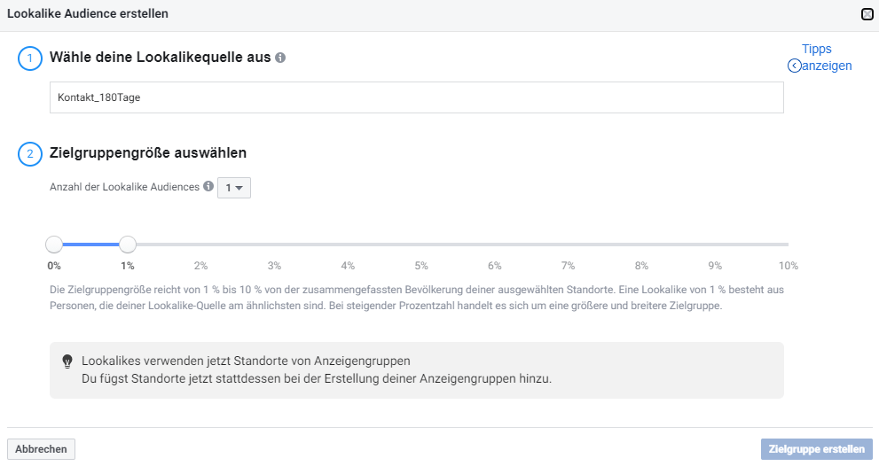Close the Lookalike Audience dialog
Image resolution: width=879 pixels, height=466 pixels.
click(867, 14)
